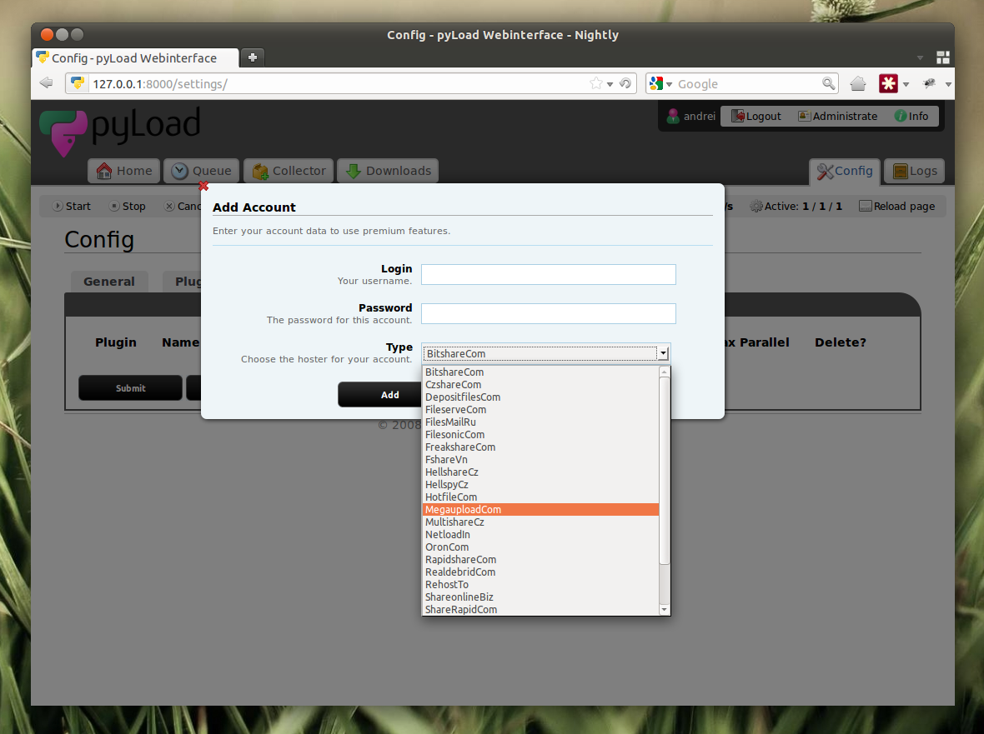This screenshot has height=734, width=984.
Task: Select the Config browser tab
Action: (133, 58)
